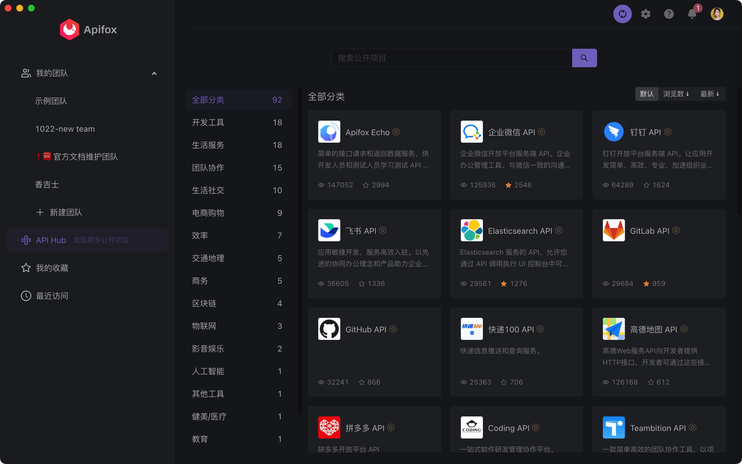Select the 团队协作 category
This screenshot has height=464, width=742.
tap(239, 168)
